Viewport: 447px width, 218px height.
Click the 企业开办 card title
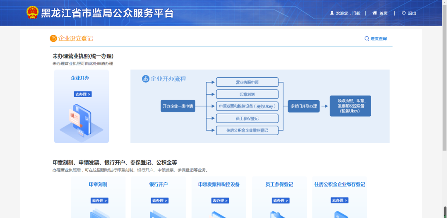(x=80, y=78)
